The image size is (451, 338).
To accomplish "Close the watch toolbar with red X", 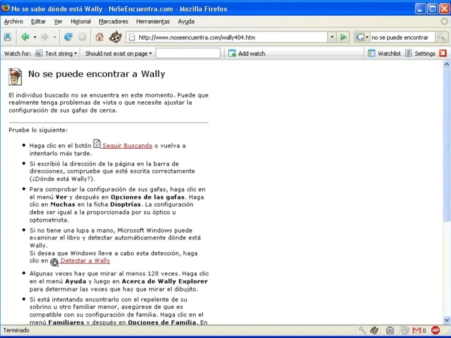I will (443, 53).
